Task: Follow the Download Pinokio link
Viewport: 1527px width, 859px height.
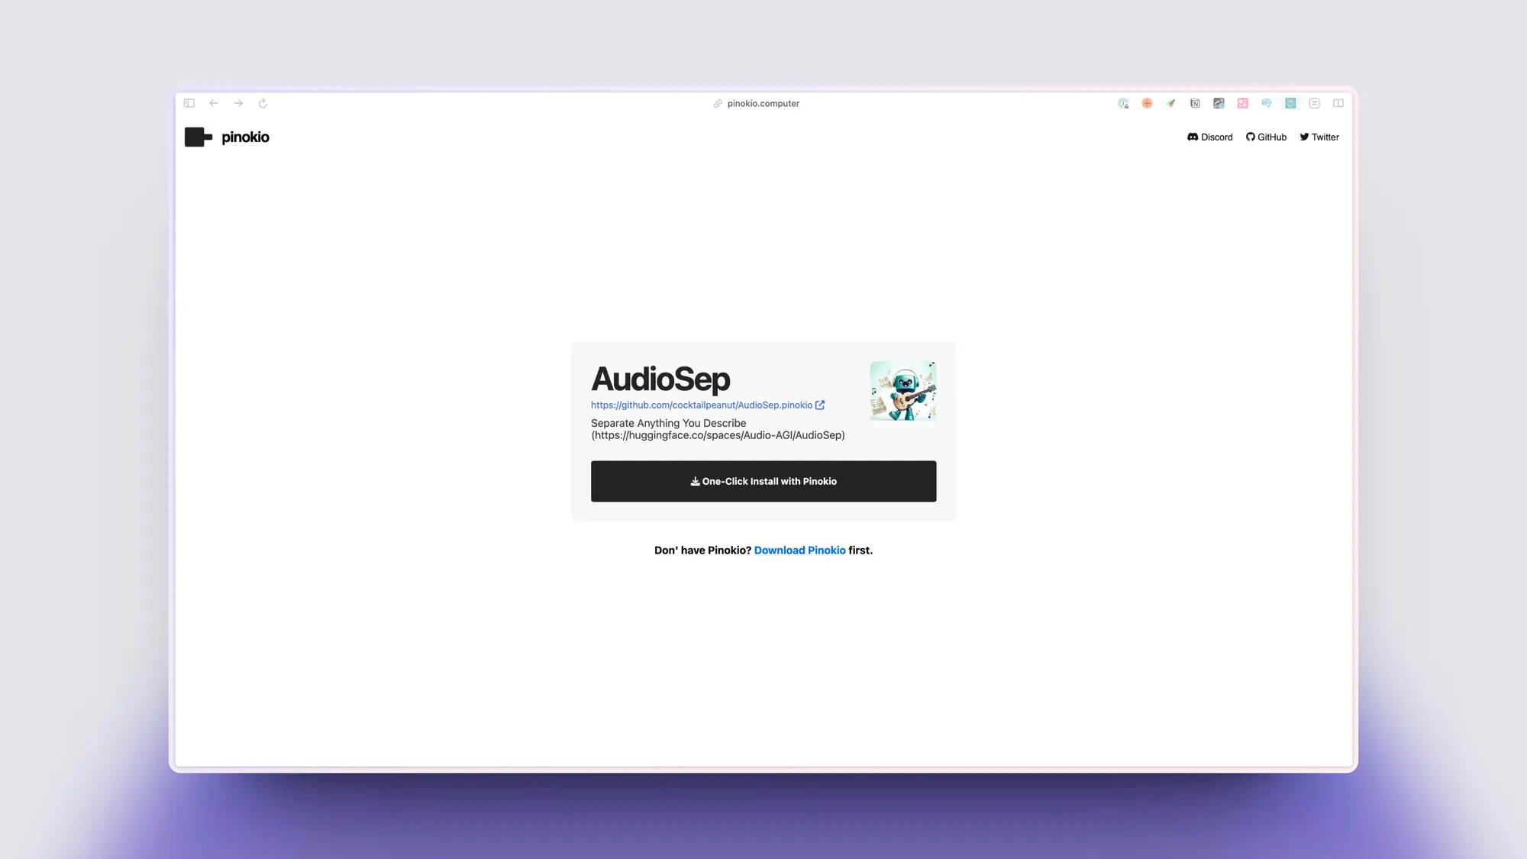Action: tap(799, 551)
